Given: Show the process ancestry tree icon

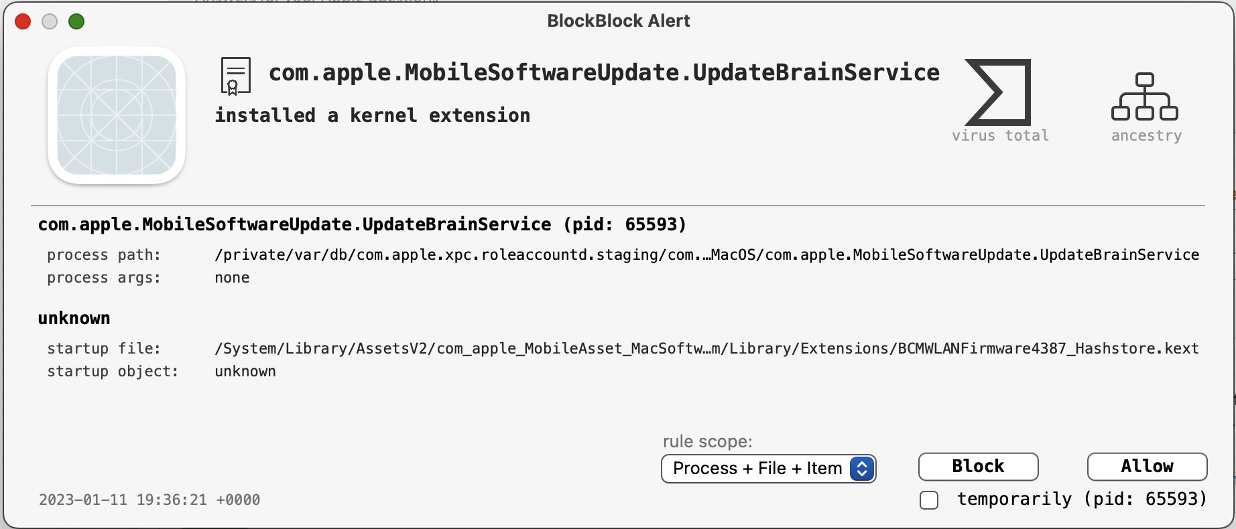Looking at the screenshot, I should tap(1145, 96).
